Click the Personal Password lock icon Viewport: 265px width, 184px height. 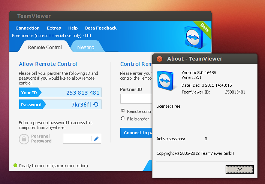point(24,139)
